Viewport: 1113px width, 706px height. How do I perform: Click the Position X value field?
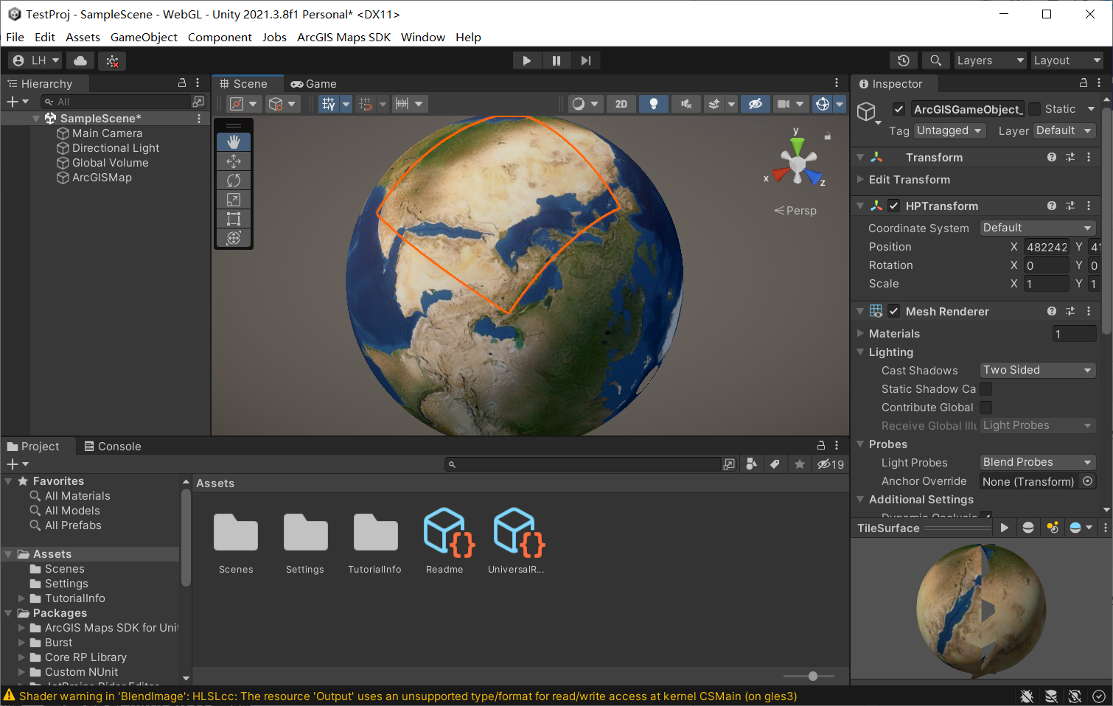pyautogui.click(x=1047, y=247)
